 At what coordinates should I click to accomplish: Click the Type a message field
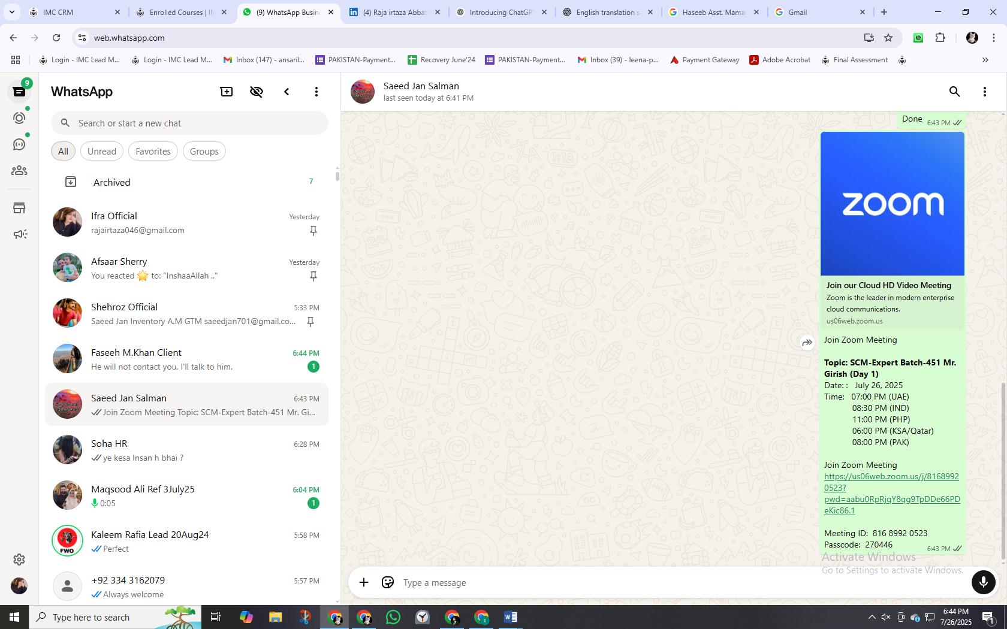coord(683,583)
